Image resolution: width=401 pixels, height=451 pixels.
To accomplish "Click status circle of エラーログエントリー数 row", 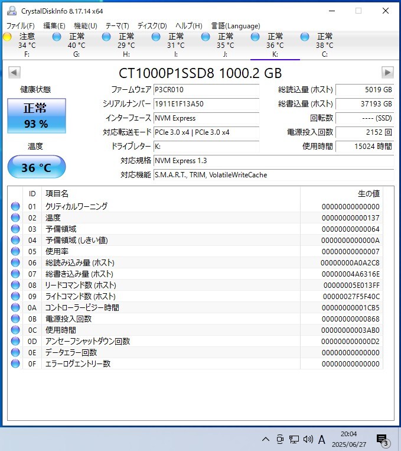I will coord(15,364).
